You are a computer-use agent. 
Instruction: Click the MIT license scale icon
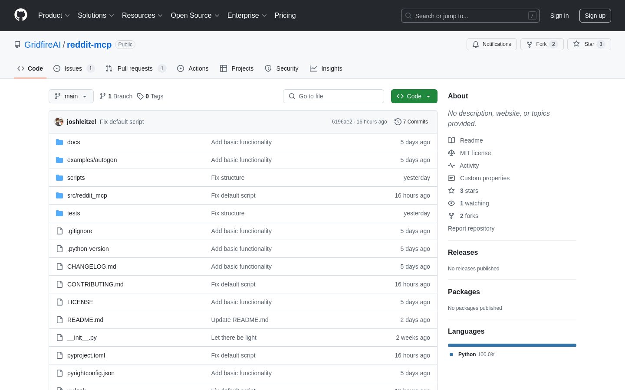pyautogui.click(x=451, y=153)
